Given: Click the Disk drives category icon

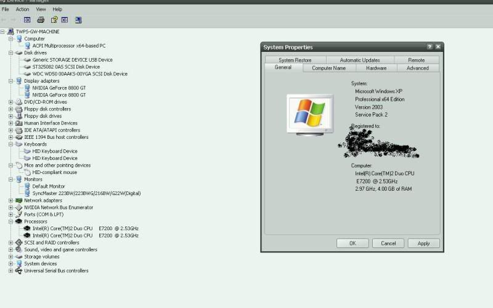Looking at the screenshot, I should click(19, 53).
